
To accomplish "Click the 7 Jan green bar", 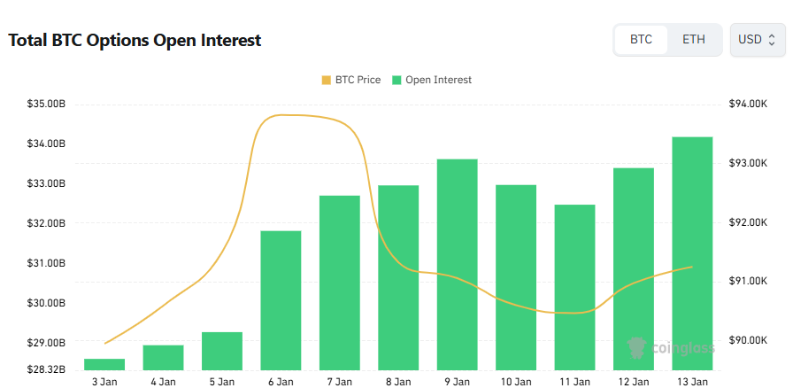I will 340,283.
